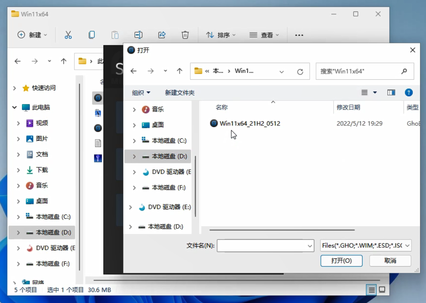
Task: Select 图片 in Explorer sidebar
Action: pyautogui.click(x=42, y=139)
